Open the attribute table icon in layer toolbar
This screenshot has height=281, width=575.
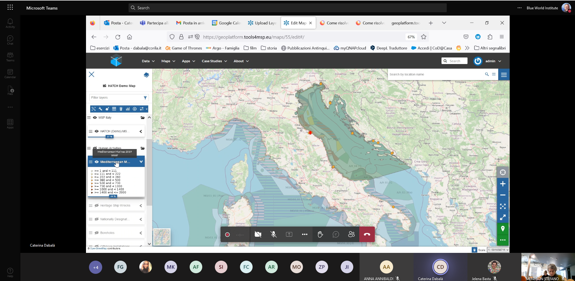point(114,109)
